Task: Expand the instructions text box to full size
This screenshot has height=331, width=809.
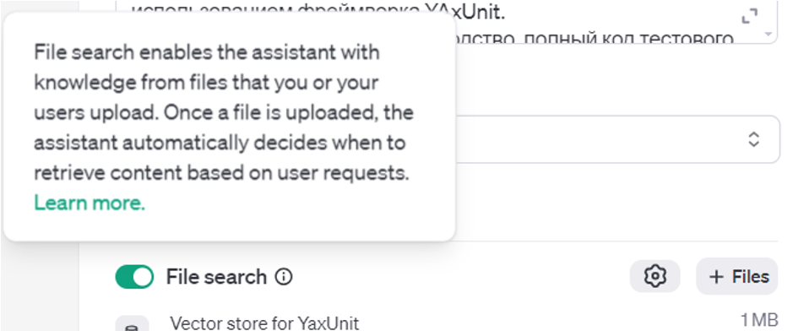Action: (x=749, y=16)
